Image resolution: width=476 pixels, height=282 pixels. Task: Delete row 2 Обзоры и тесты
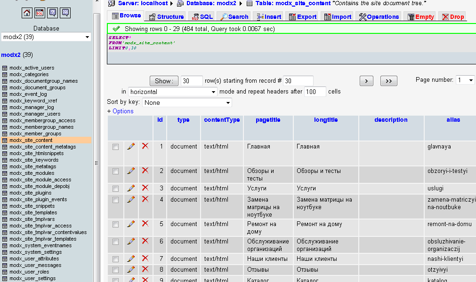tap(145, 171)
